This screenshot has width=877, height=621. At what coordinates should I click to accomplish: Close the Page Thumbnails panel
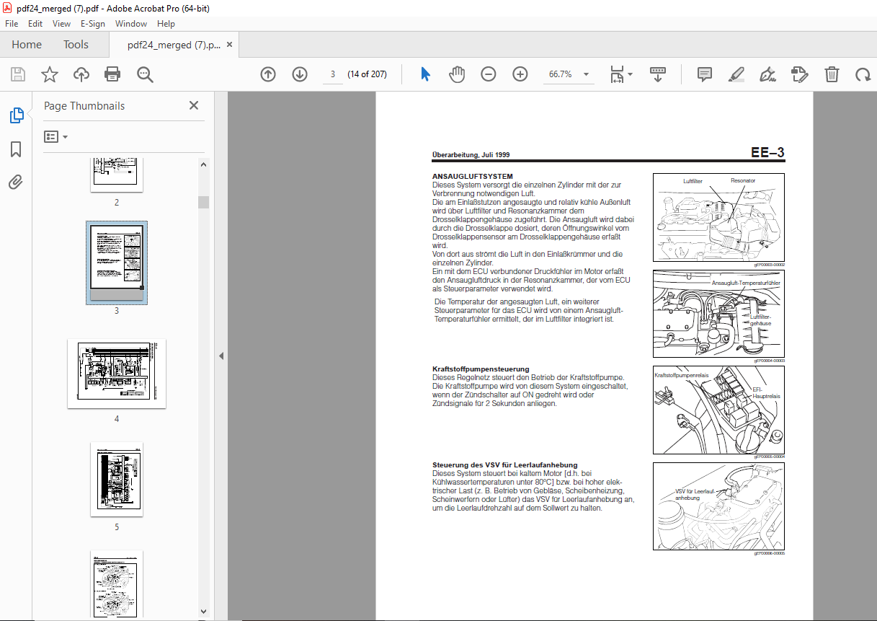tap(194, 105)
